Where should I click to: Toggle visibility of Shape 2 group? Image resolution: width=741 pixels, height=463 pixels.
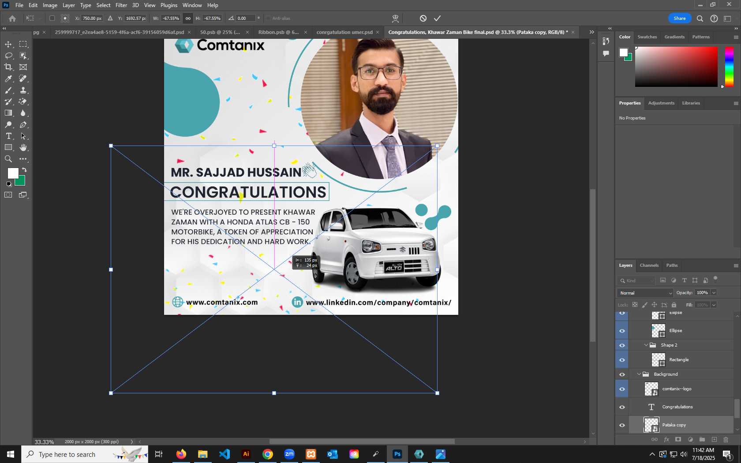click(622, 345)
